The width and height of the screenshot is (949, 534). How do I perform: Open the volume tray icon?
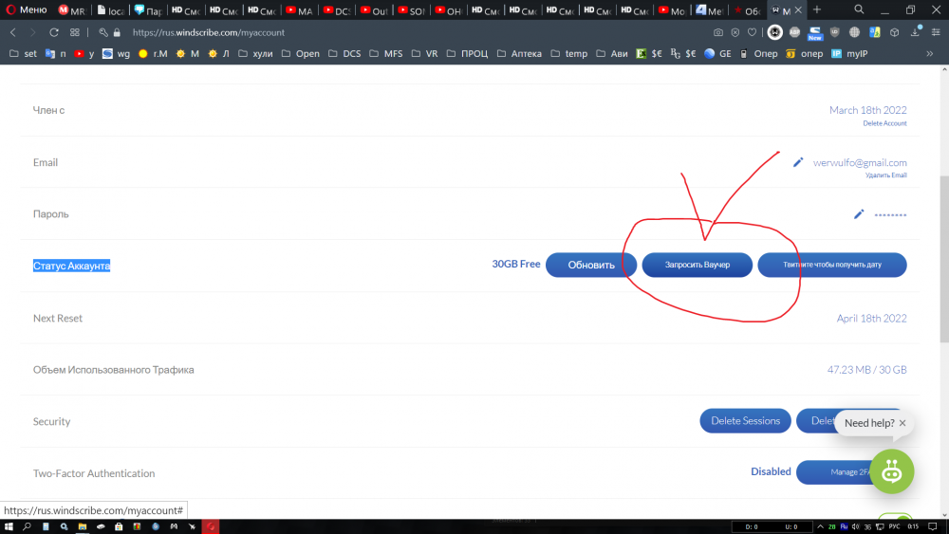click(855, 526)
